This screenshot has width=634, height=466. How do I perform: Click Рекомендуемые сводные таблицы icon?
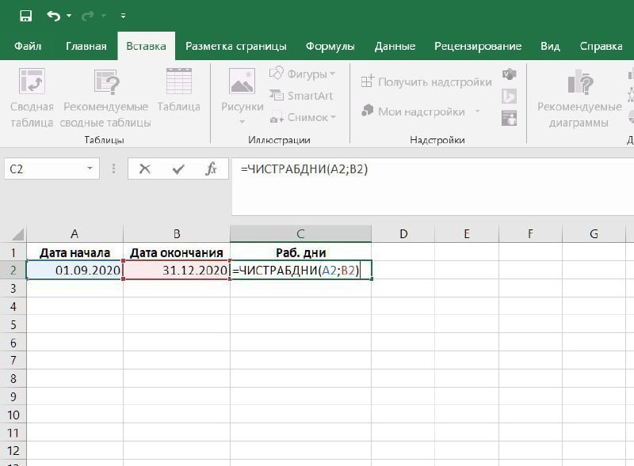(x=106, y=81)
